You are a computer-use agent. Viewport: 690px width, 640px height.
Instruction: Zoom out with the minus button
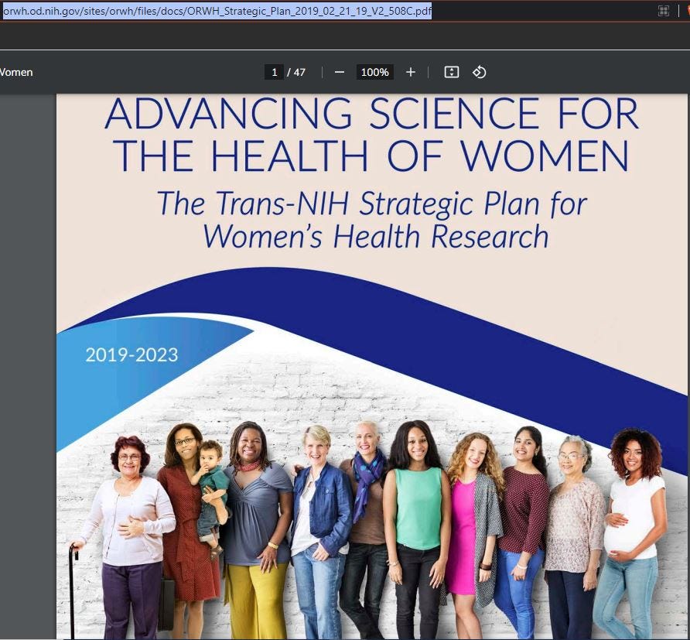click(x=340, y=72)
